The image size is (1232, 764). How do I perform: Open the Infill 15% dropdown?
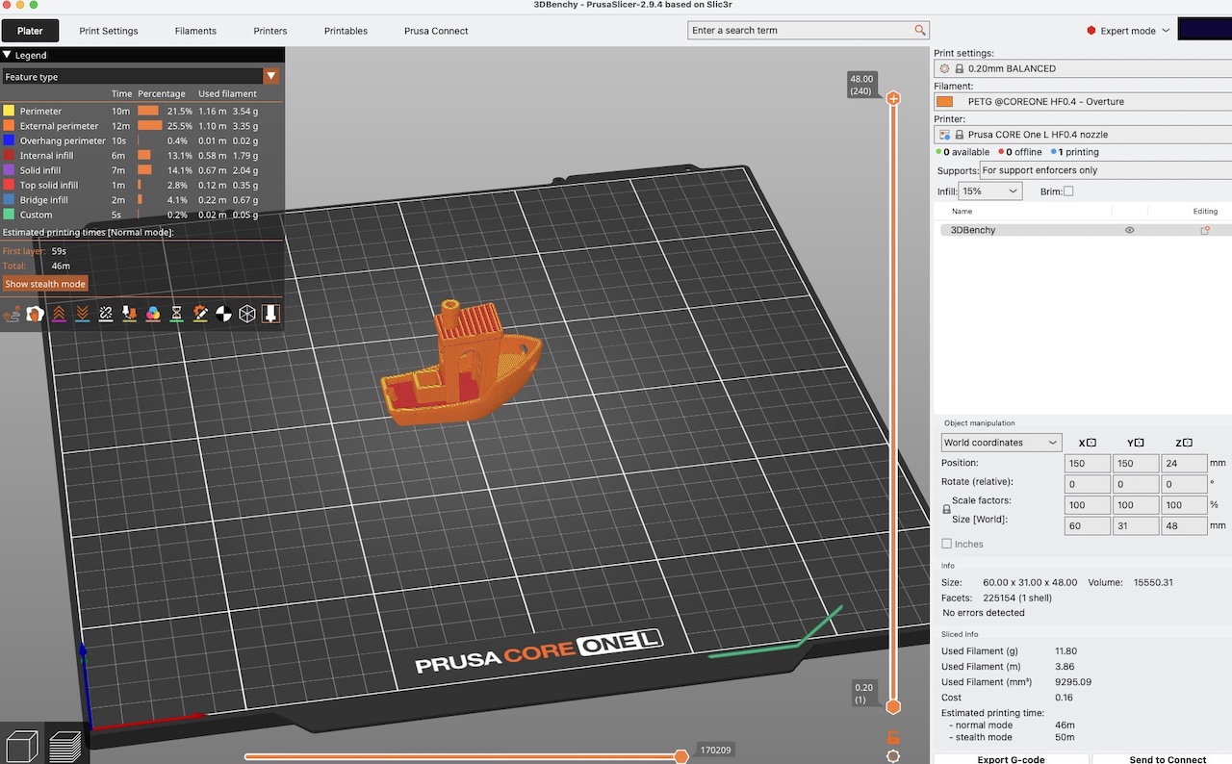point(989,191)
